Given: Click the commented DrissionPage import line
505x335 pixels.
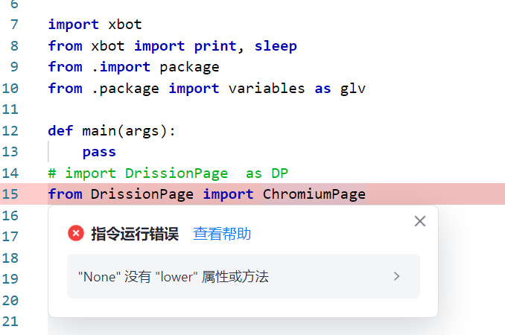Looking at the screenshot, I should (x=168, y=173).
